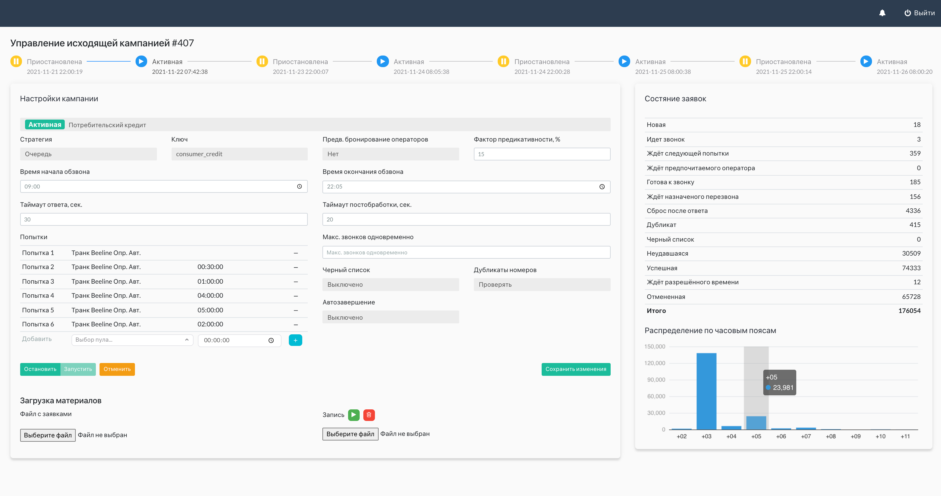This screenshot has height=496, width=941.
Task: Select the play icon dated 2021-11-26 08:00:20
Action: 866,61
